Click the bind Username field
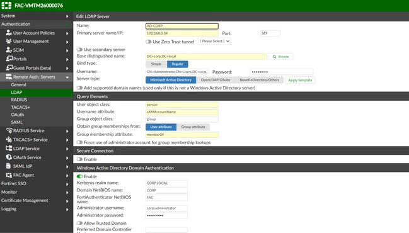The height and width of the screenshot is (233, 409). 177,72
